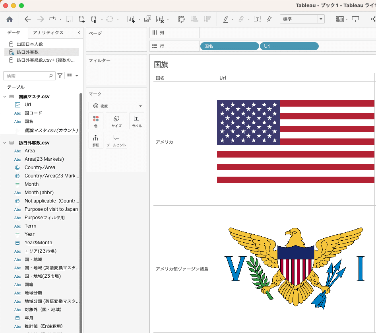Click the fix axes pin icon
Screen dimensions: 376x333
click(x=269, y=19)
